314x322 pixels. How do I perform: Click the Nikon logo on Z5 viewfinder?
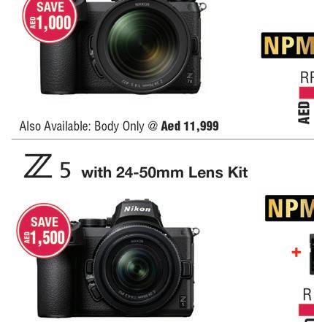137,209
